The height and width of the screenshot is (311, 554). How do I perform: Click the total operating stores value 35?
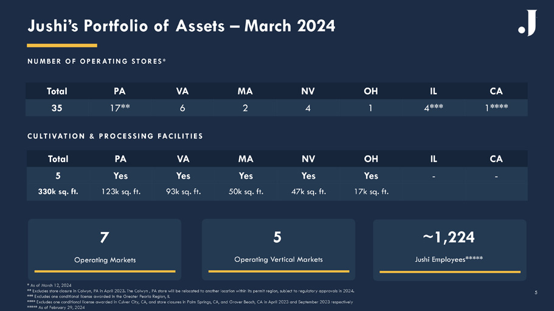57,108
